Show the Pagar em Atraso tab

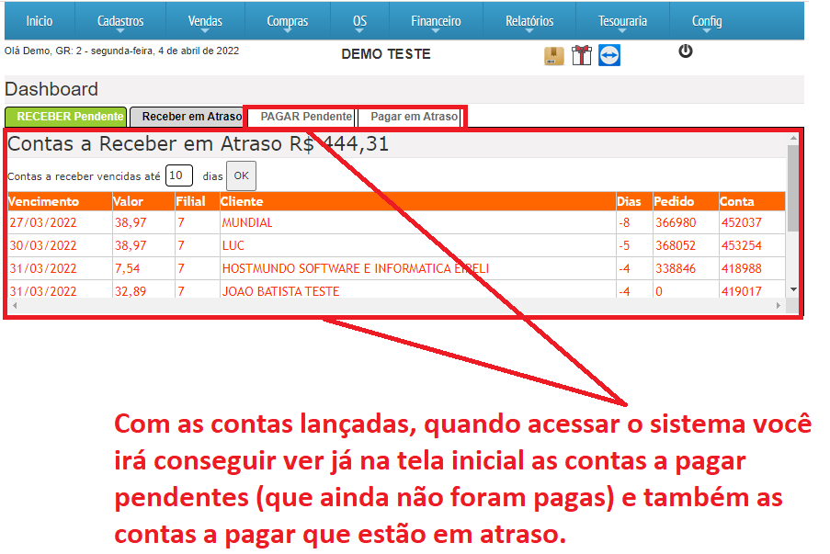411,117
